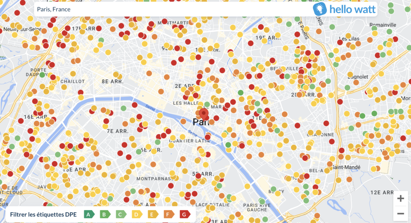Image resolution: width=411 pixels, height=223 pixels.
Task: Zoom out using the minus button
Action: point(400,213)
